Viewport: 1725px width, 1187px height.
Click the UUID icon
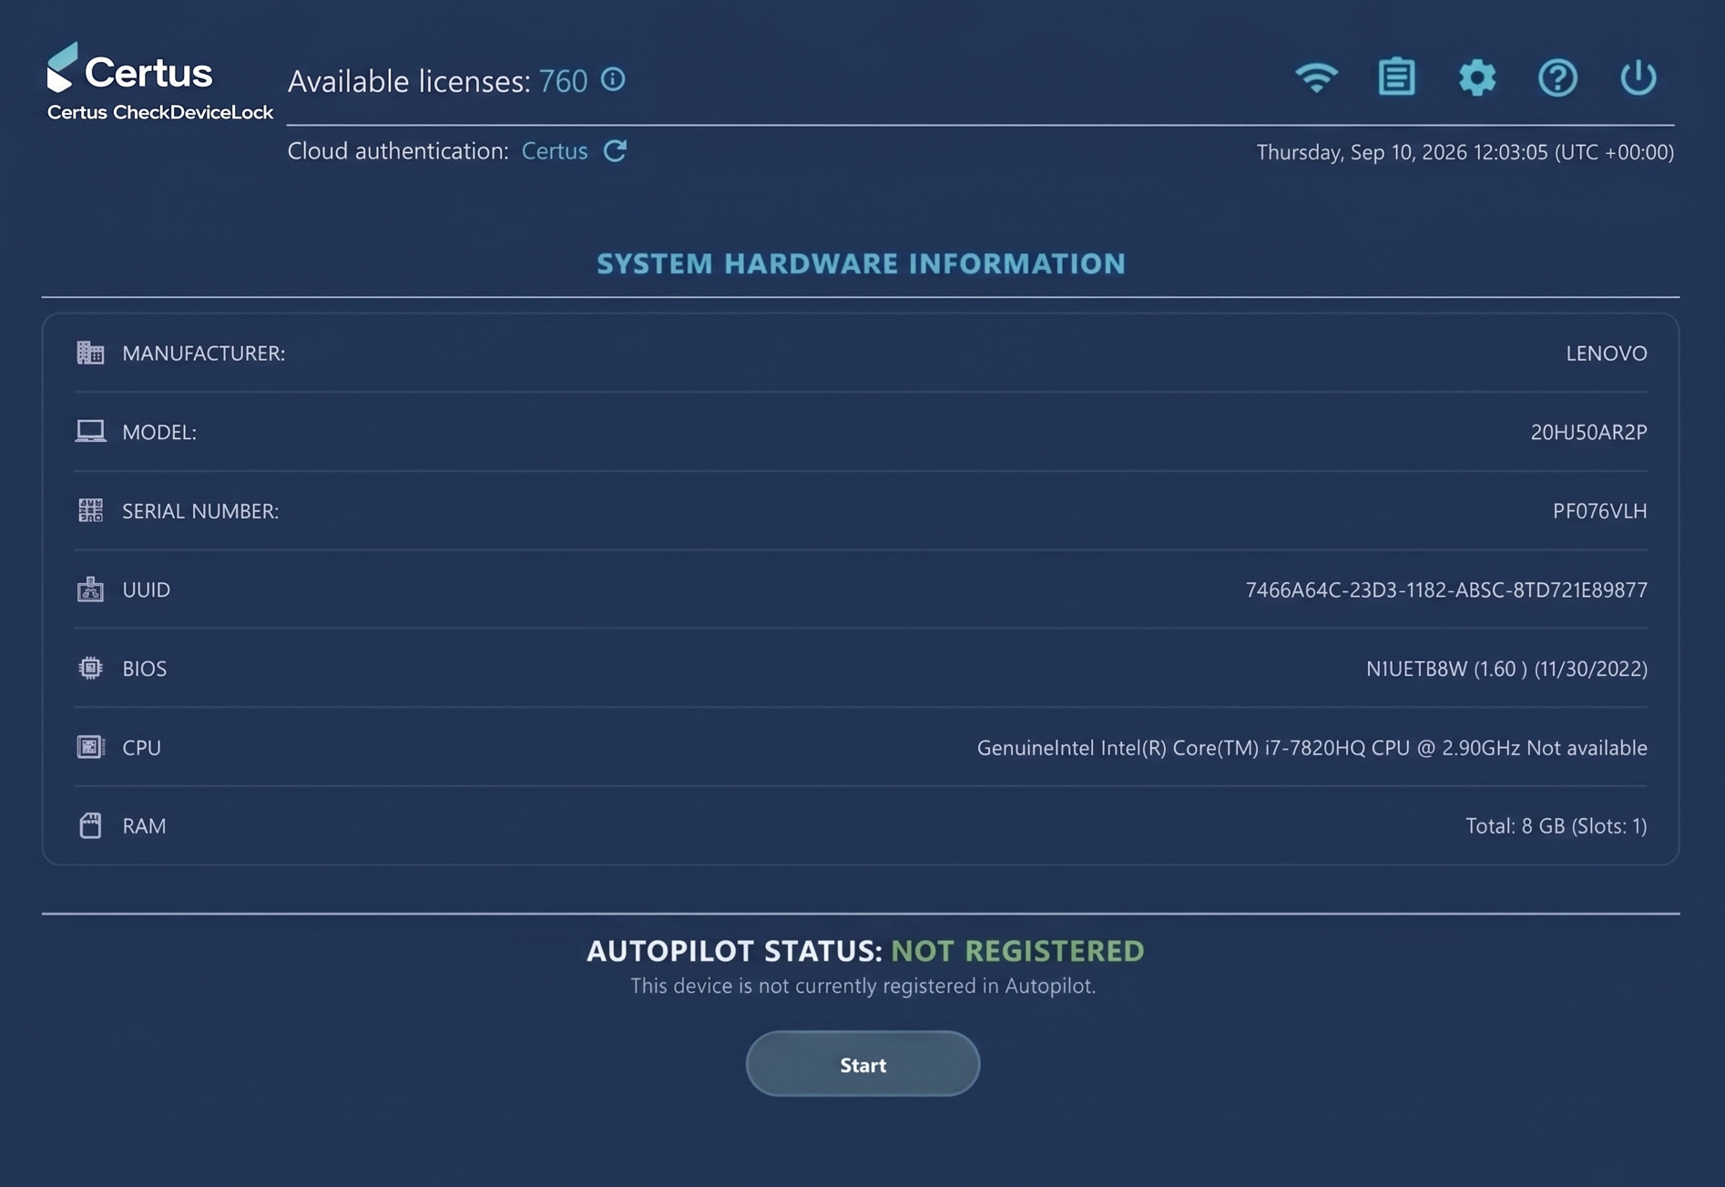[x=90, y=589]
